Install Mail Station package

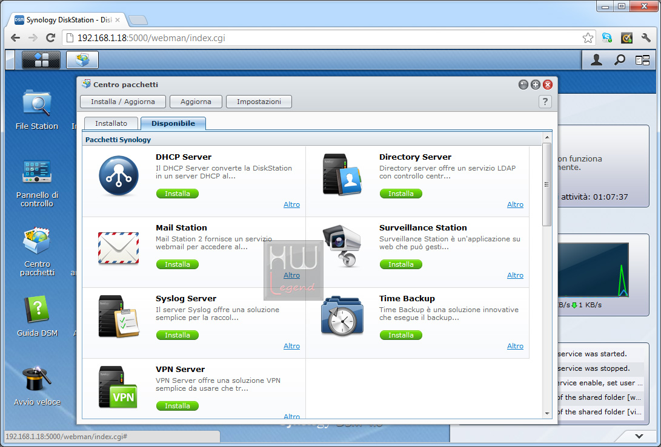178,264
